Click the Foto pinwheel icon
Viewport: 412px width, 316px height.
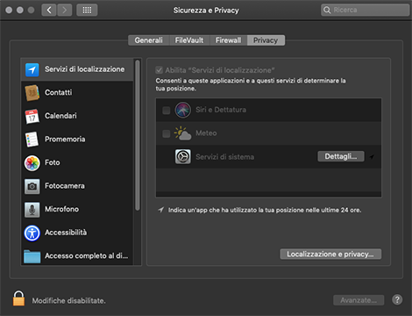click(32, 163)
